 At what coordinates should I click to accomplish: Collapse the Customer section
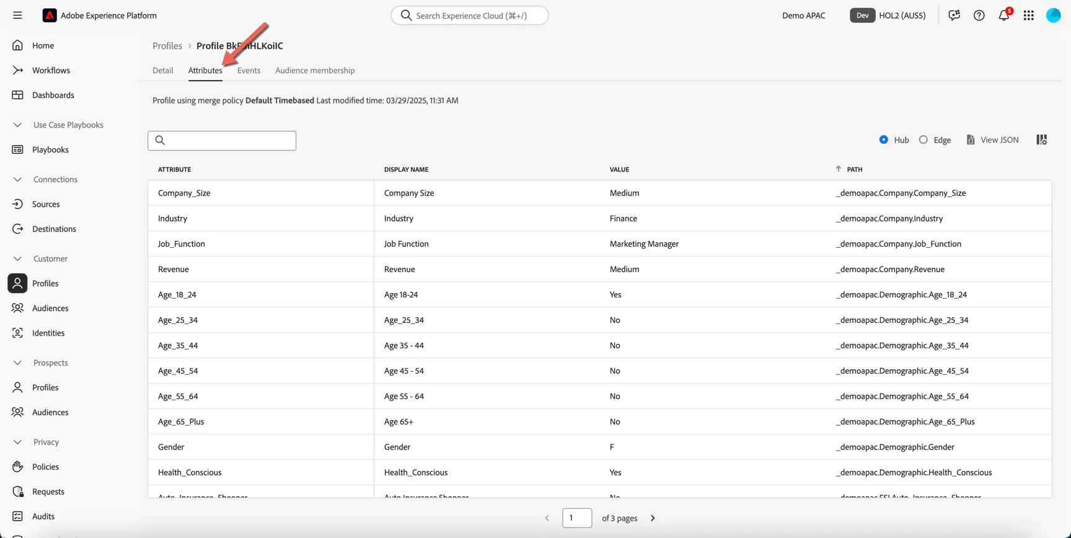point(17,258)
